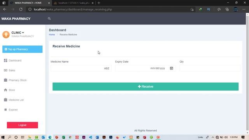Click the Expiry Date input field
The image size is (249, 140).
click(146, 68)
